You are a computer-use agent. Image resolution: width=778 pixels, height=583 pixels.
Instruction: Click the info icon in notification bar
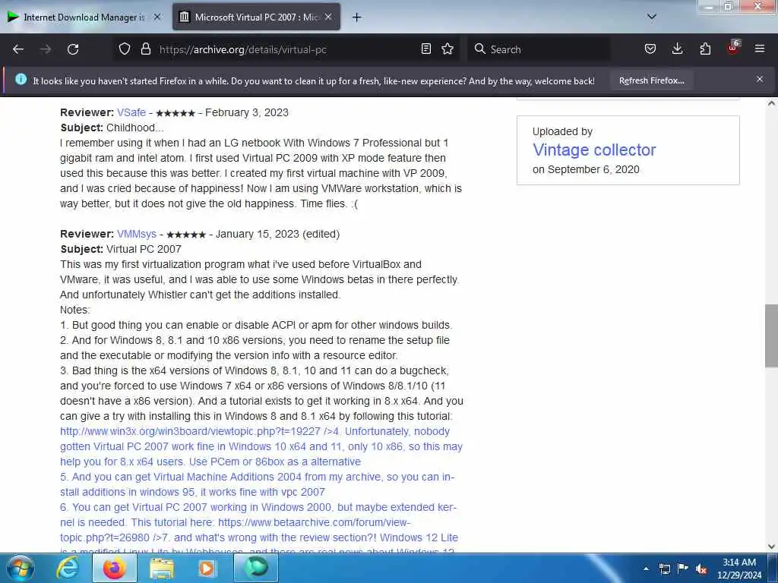click(21, 79)
